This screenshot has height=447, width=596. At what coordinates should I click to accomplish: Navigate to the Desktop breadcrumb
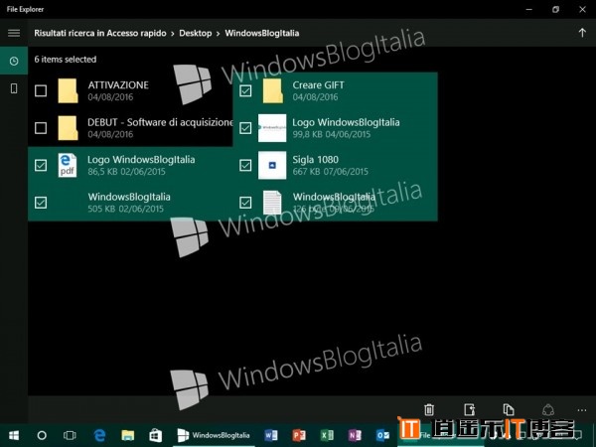coord(196,33)
